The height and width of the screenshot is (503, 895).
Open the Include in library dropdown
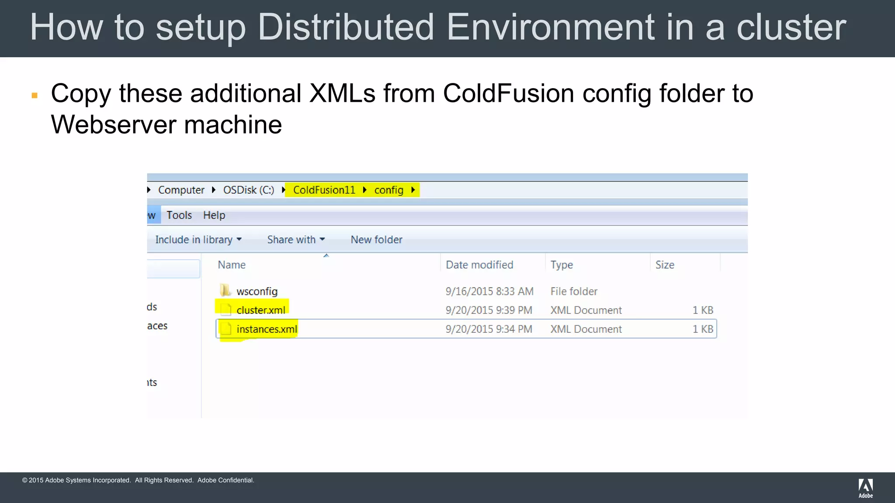pyautogui.click(x=198, y=240)
